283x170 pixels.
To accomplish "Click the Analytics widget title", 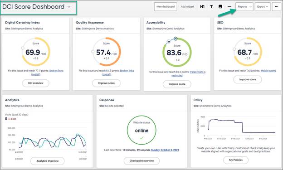I will click(x=12, y=100).
